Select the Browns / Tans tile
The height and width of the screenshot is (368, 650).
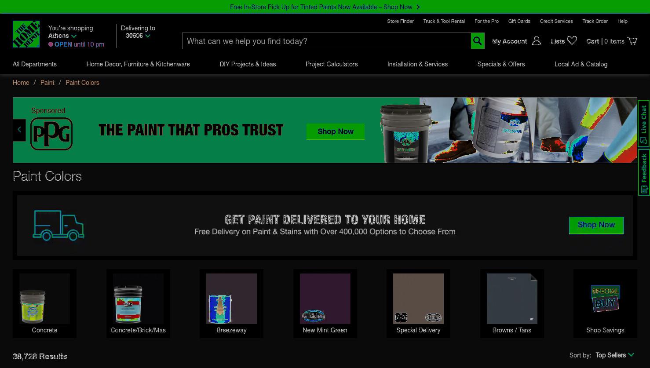[x=512, y=303]
